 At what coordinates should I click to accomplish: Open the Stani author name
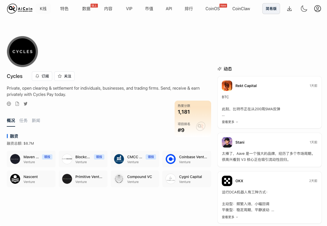(x=240, y=142)
